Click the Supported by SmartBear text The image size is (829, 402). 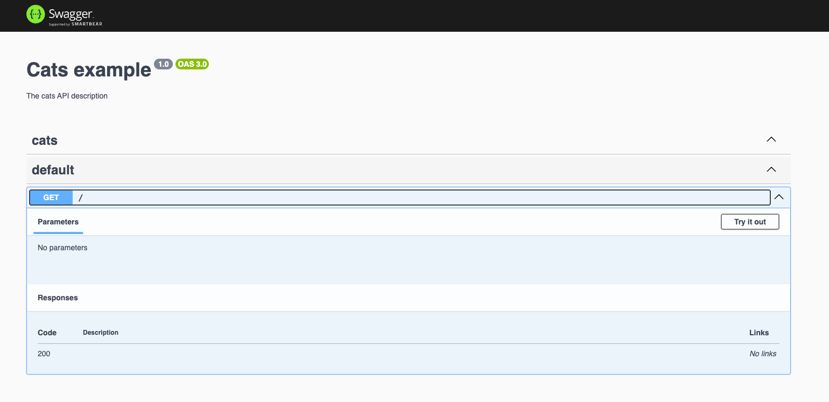(x=75, y=24)
